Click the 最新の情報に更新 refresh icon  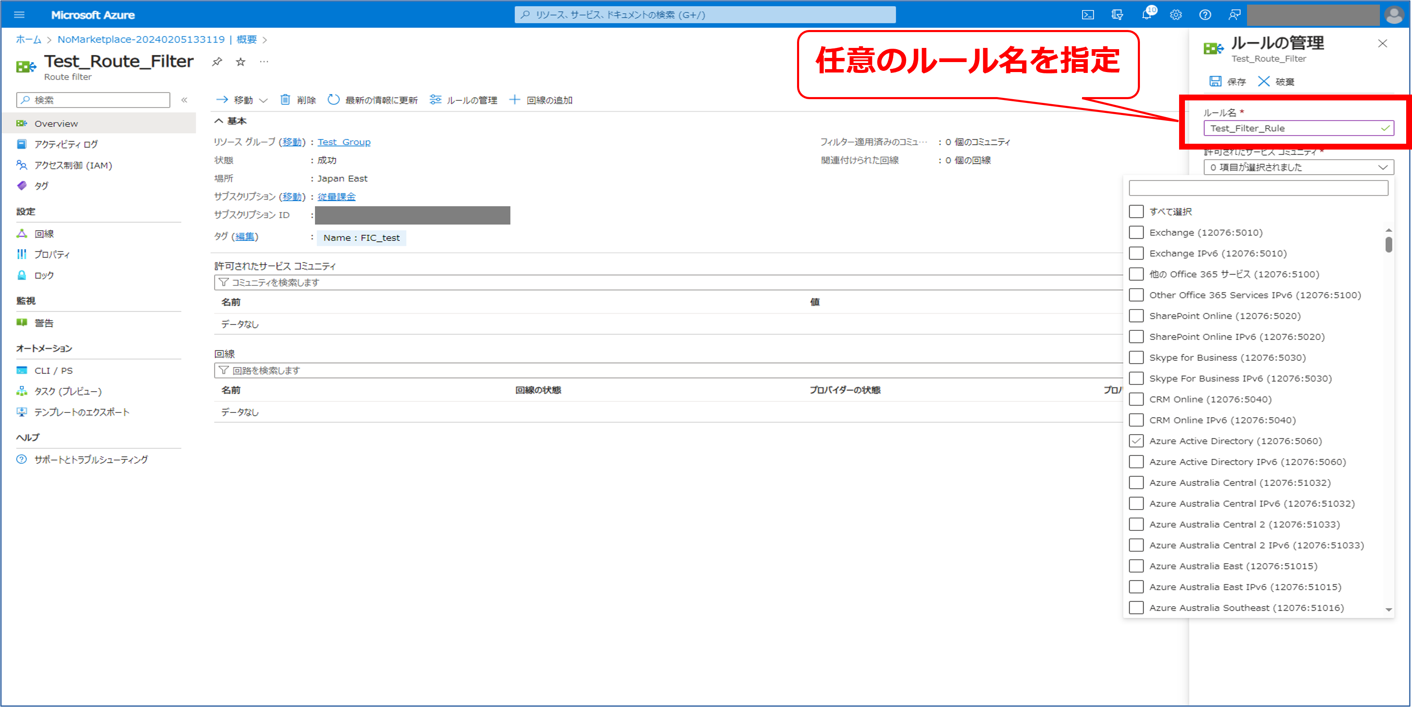tap(333, 100)
